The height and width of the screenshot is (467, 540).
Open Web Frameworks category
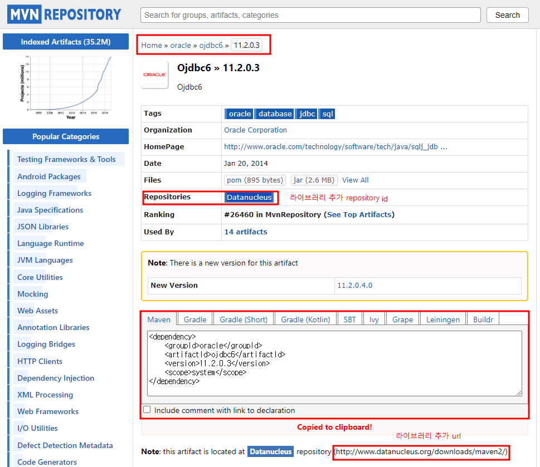pos(48,412)
